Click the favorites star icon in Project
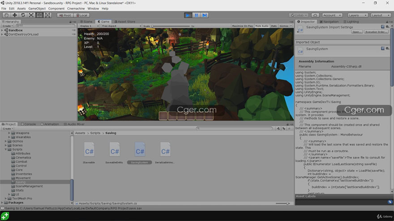394x221 pixels. tap(289, 129)
